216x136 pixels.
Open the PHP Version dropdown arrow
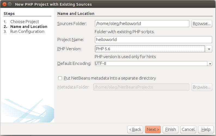coord(209,49)
